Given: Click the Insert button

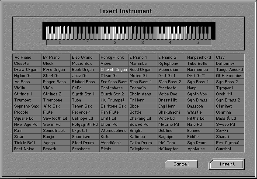Looking at the screenshot, I should [x=227, y=164].
